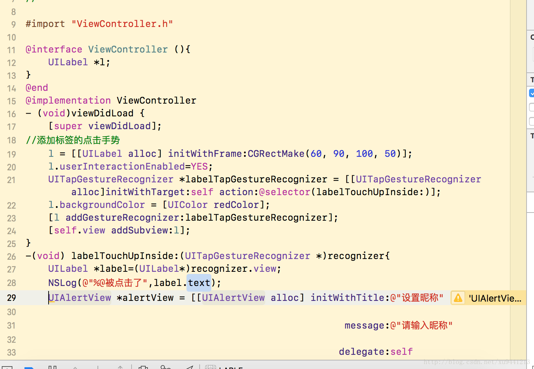This screenshot has height=369, width=534.
Task: Click gutter line number 28
Action: click(11, 283)
